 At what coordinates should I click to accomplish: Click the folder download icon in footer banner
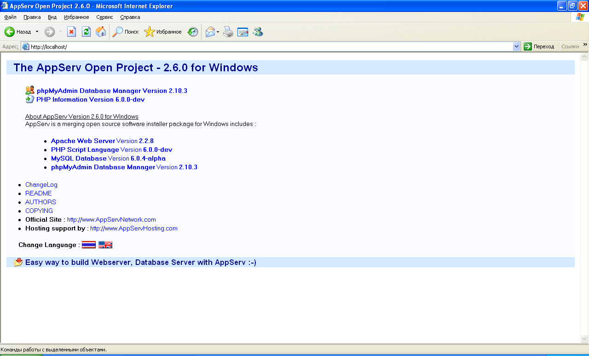point(18,262)
